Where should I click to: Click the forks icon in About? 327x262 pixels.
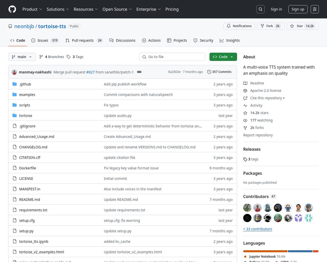(245, 128)
